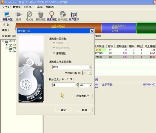Open the 硬盘 menu
Screen dimensions: 156x133
[17, 7]
